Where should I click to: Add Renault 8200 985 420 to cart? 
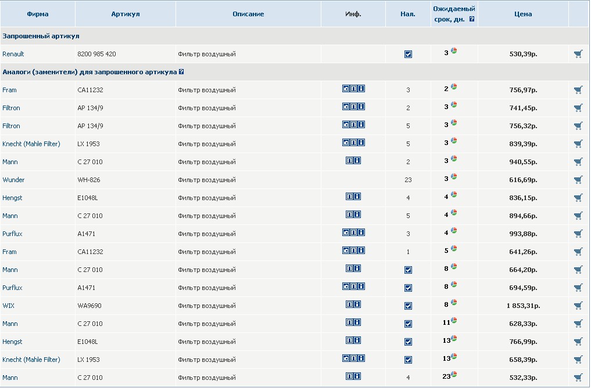578,54
